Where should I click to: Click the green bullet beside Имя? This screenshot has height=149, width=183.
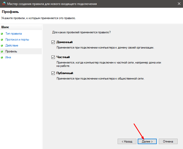pyautogui.click(x=2, y=58)
